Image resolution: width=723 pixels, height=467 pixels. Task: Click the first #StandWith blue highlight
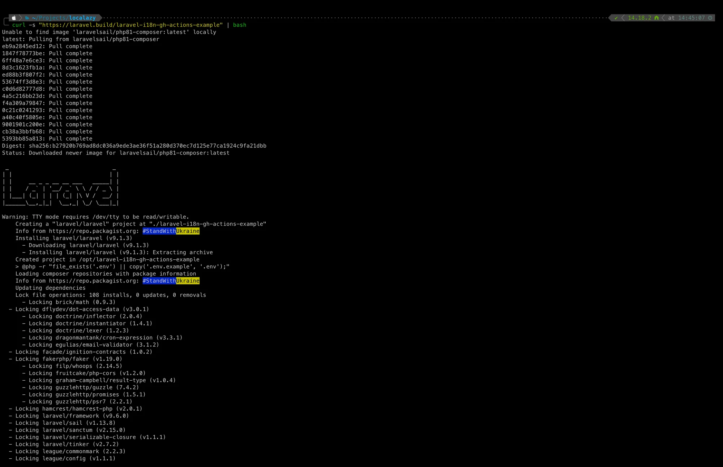point(159,231)
